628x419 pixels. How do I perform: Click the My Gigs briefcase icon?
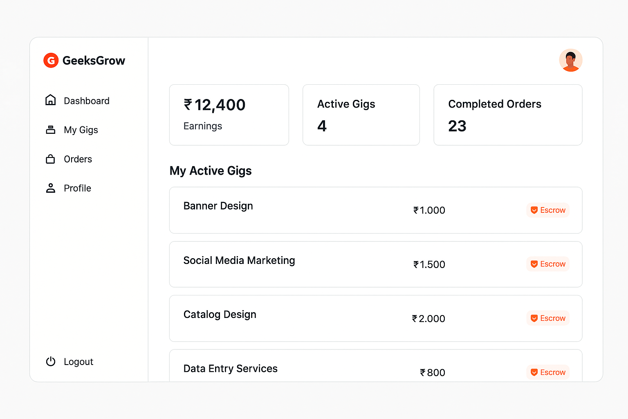[50, 129]
